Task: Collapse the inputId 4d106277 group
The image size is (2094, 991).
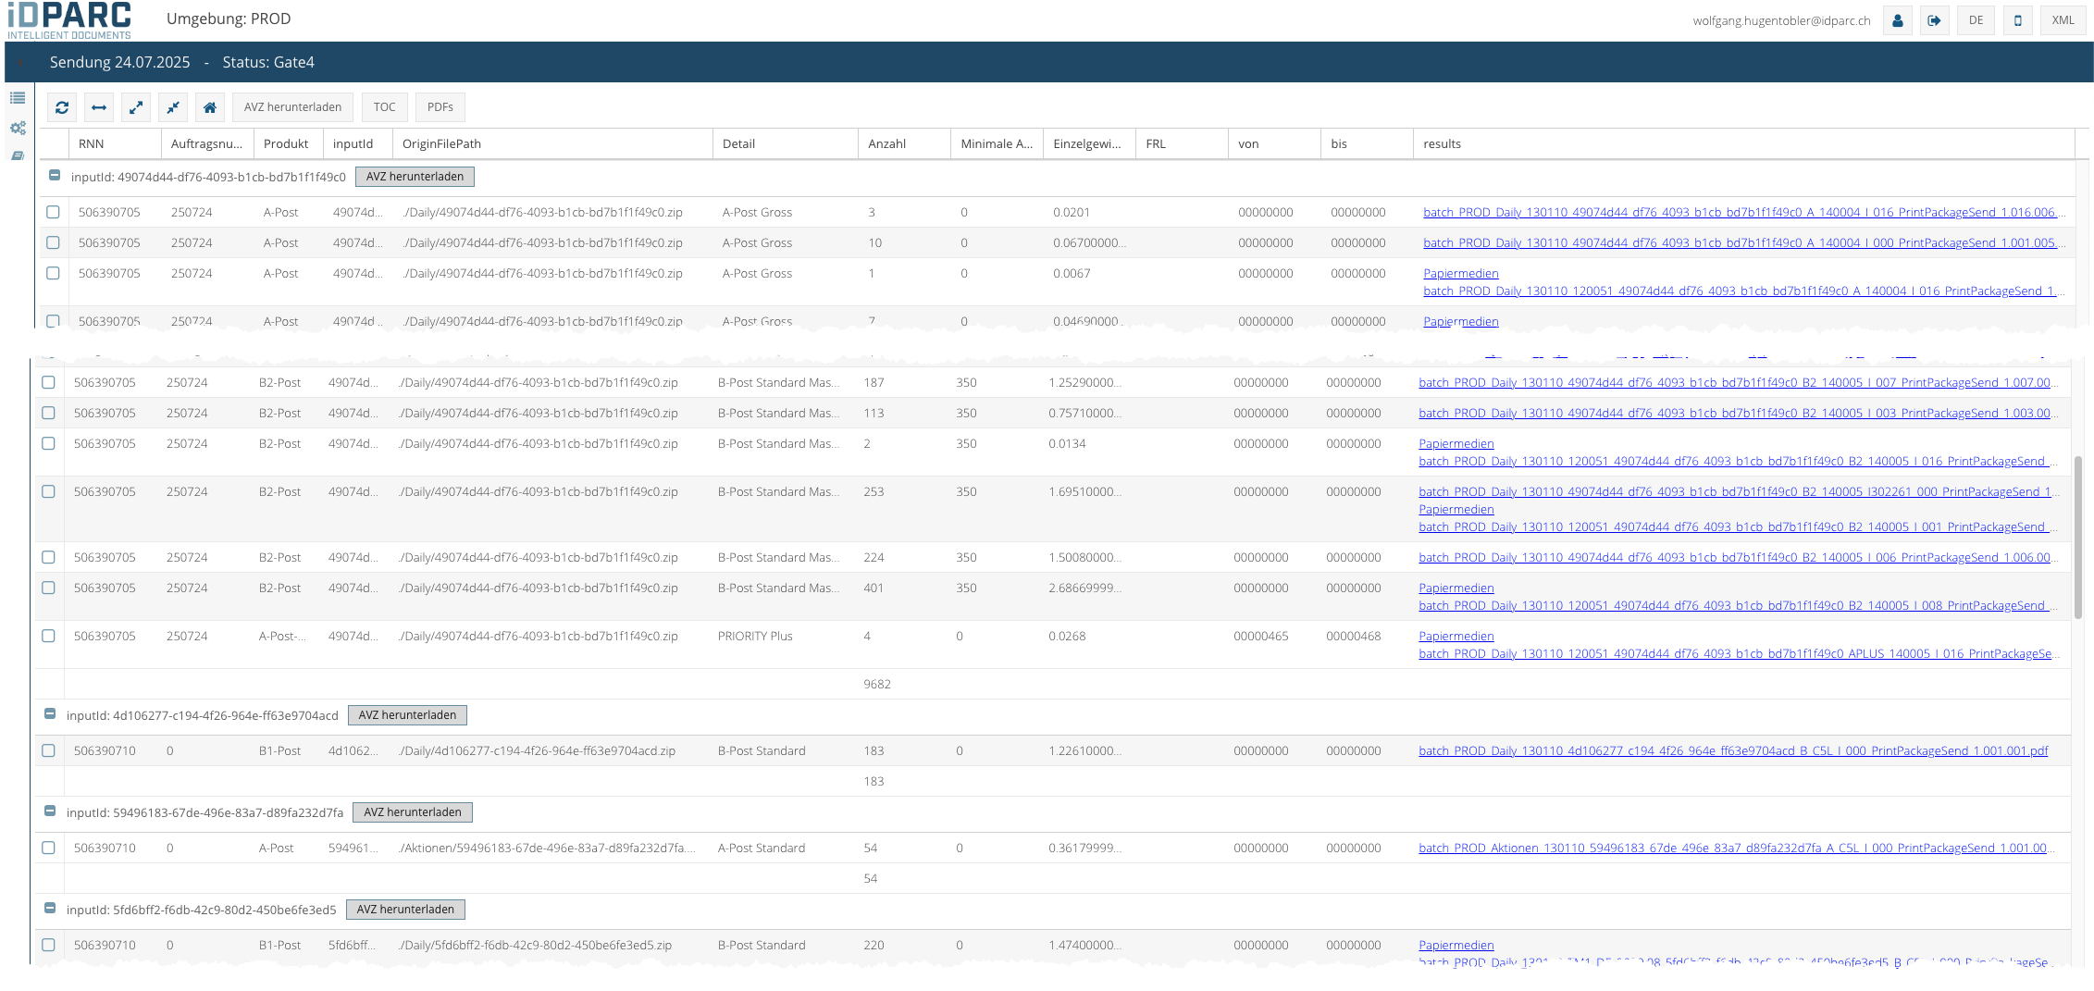Action: click(50, 713)
